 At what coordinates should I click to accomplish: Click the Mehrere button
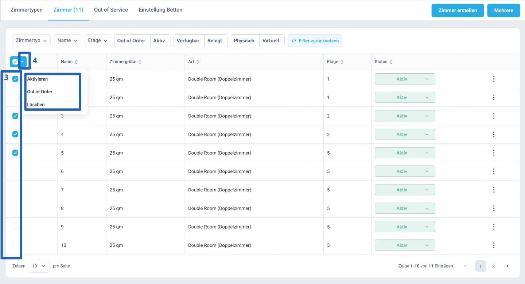[x=503, y=11]
